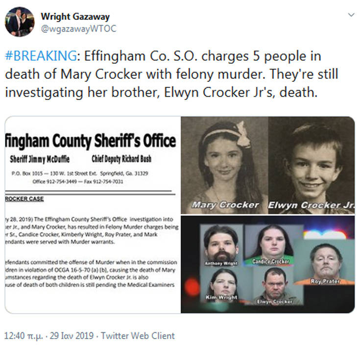Follow the #BREAKING hashtag
Image resolution: width=360 pixels, height=345 pixels.
click(x=41, y=56)
